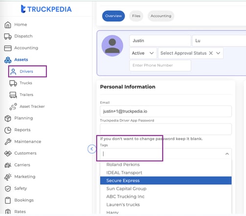Screen dimensions: 246x216
Task: Click the Carriers forklift icon
Action: 8,165
